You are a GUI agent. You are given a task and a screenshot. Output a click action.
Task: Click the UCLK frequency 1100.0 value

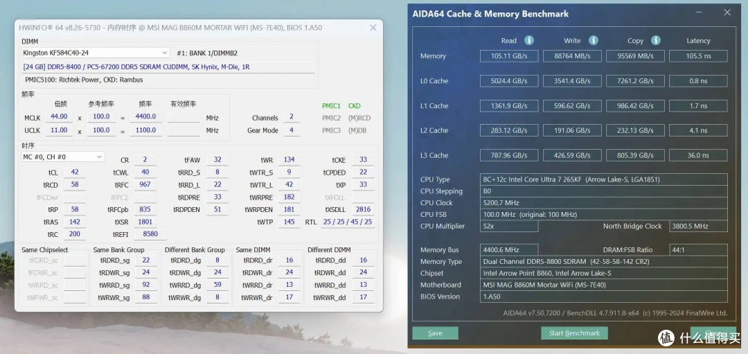point(145,130)
